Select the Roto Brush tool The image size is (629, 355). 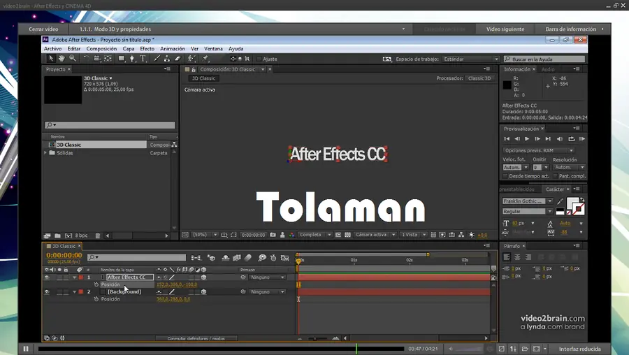point(191,59)
